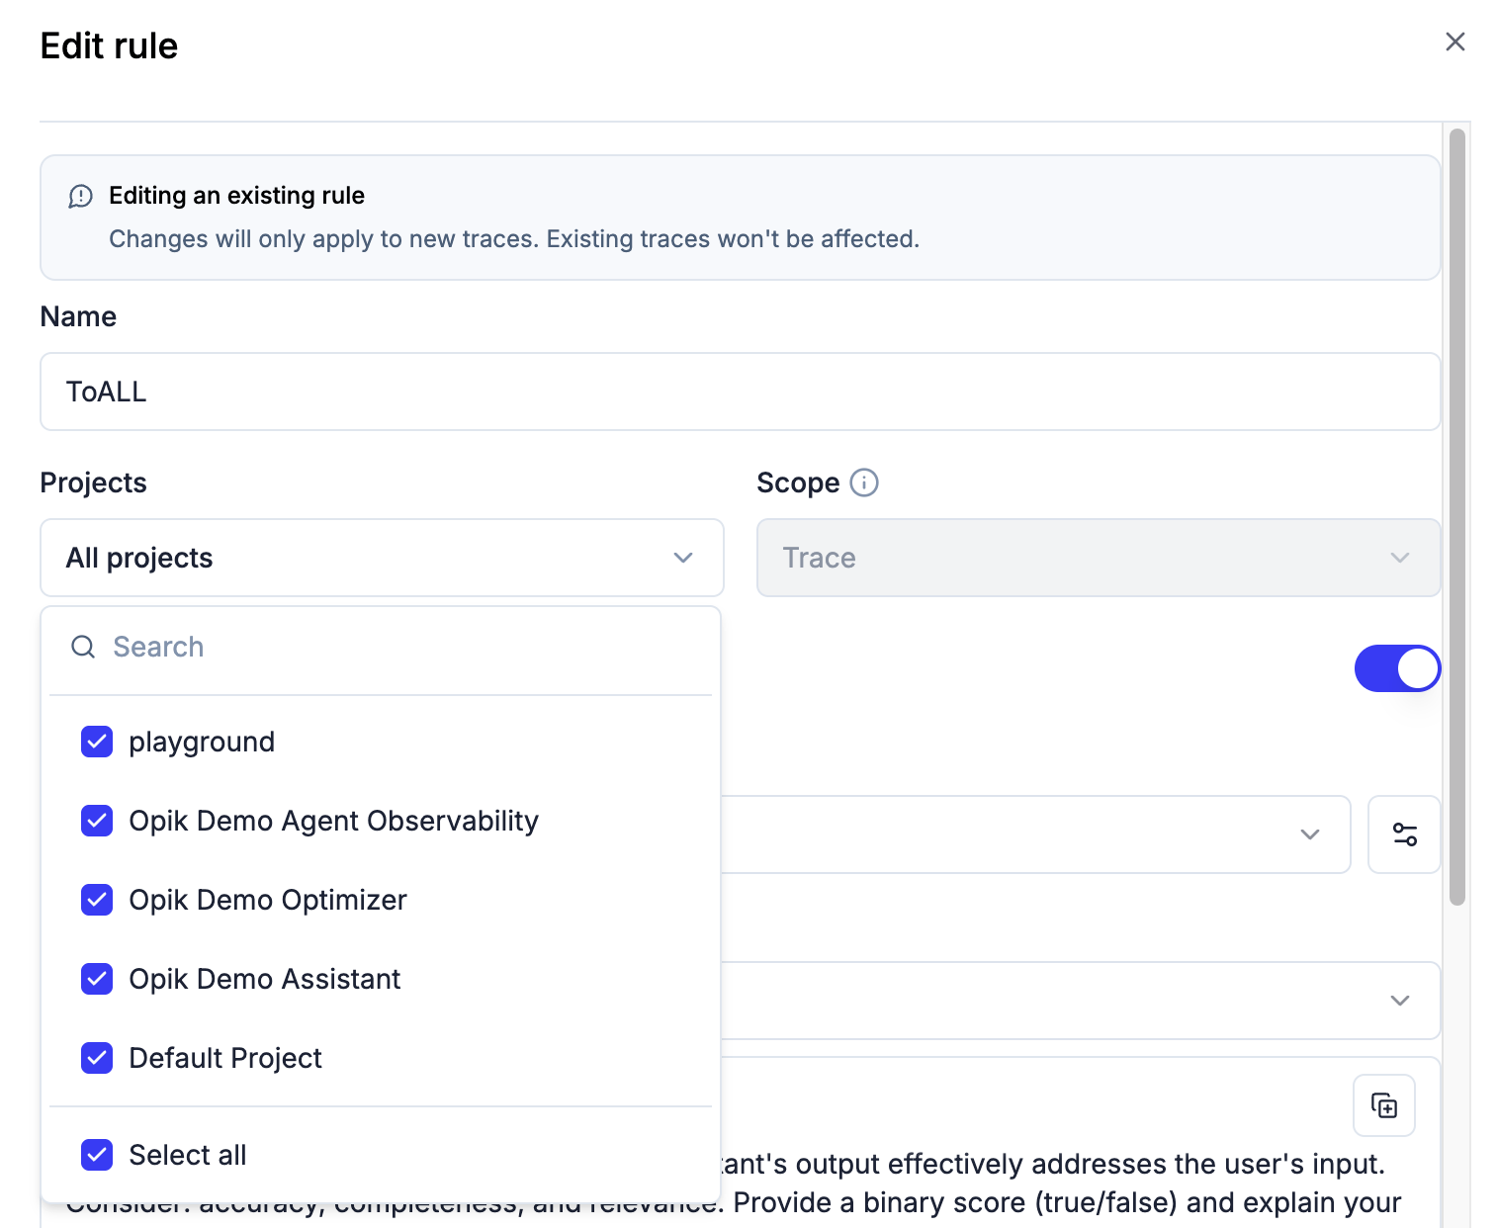Select Opik Demo Agent Observability project
1497x1228 pixels.
pos(333,821)
